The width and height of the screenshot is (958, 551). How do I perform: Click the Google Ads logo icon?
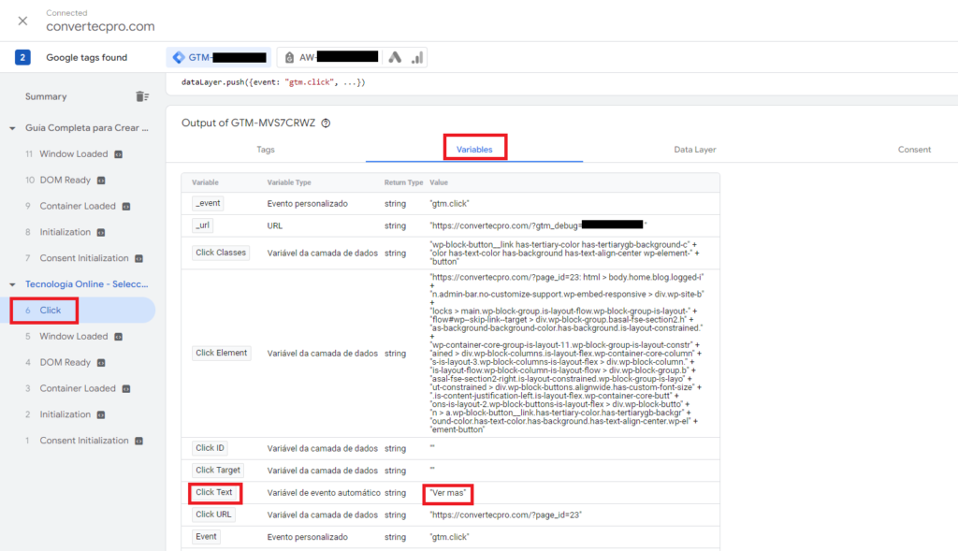[396, 57]
